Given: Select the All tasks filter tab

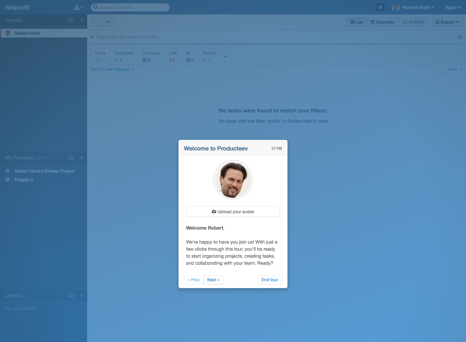Looking at the screenshot, I should coord(189,57).
